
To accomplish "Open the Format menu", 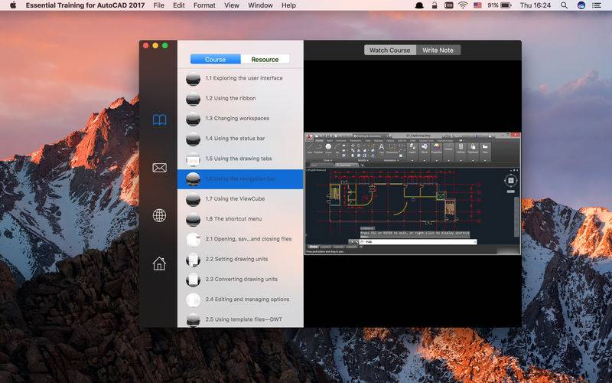I will tap(204, 5).
